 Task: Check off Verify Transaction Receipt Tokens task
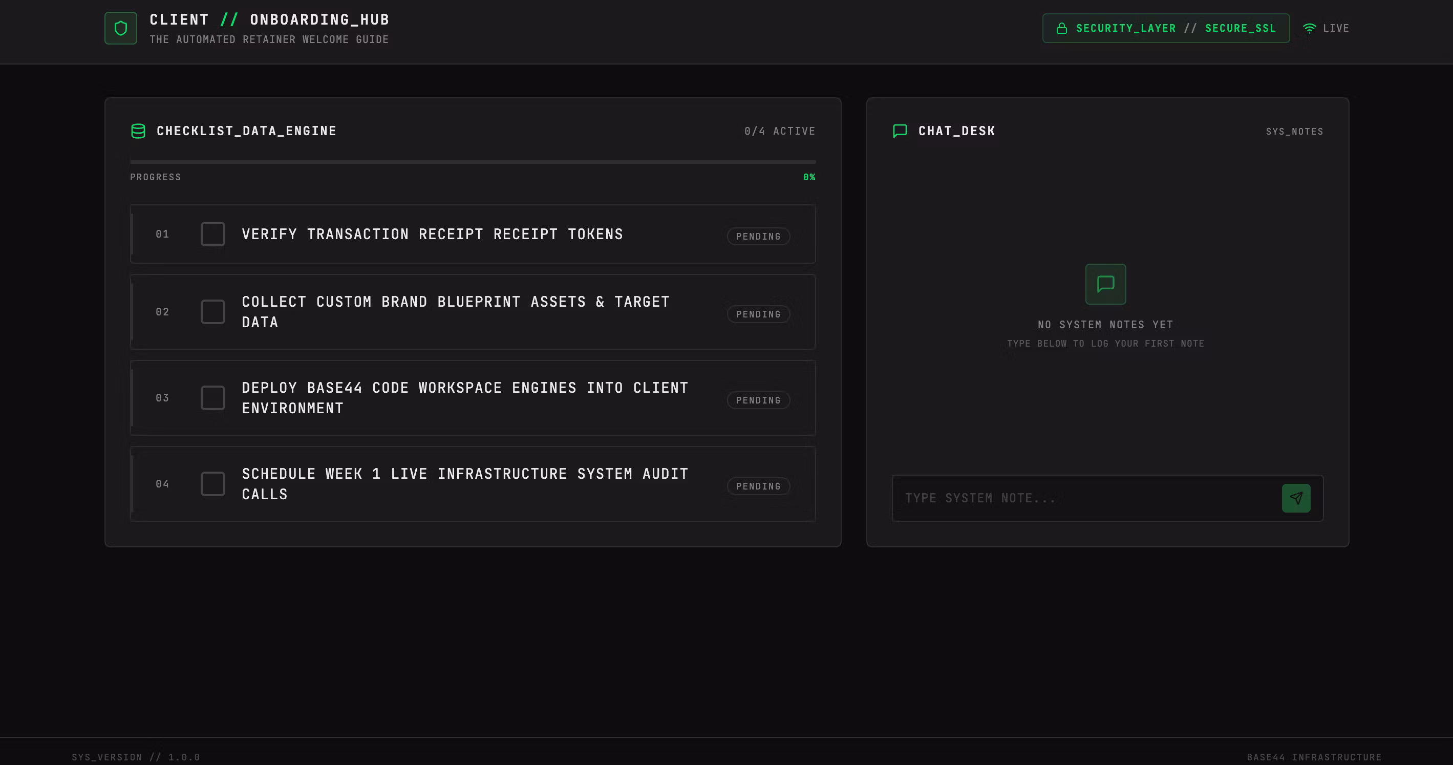(212, 234)
